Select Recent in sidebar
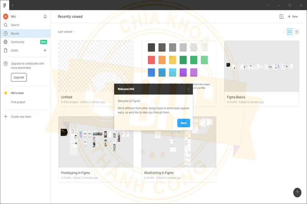Screen dimensions: 307x204 pos(25,33)
